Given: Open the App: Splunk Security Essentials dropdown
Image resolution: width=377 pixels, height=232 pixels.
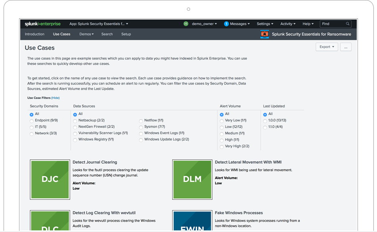Looking at the screenshot, I should (x=98, y=24).
